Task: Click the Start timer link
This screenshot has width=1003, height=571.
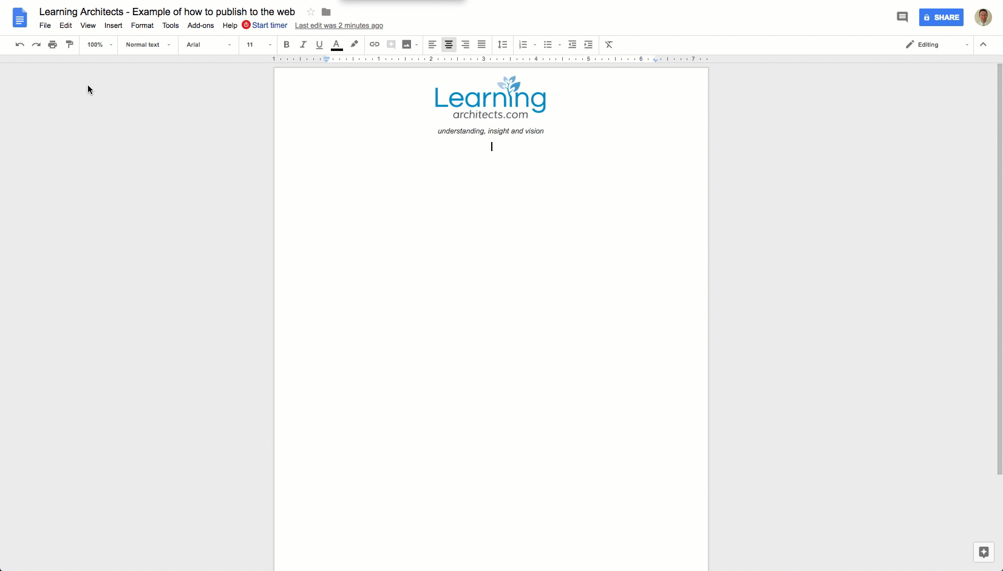Action: coord(265,25)
